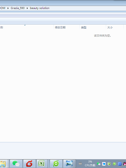Select the beauty solution breadcrumb segment

pos(40,8)
